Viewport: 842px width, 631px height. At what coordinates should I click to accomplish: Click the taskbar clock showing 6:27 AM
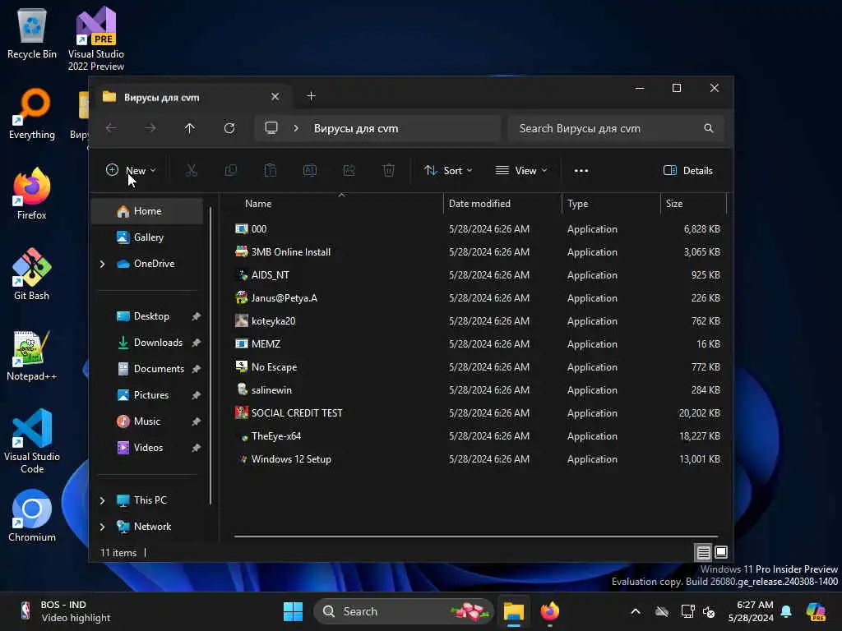coord(751,611)
